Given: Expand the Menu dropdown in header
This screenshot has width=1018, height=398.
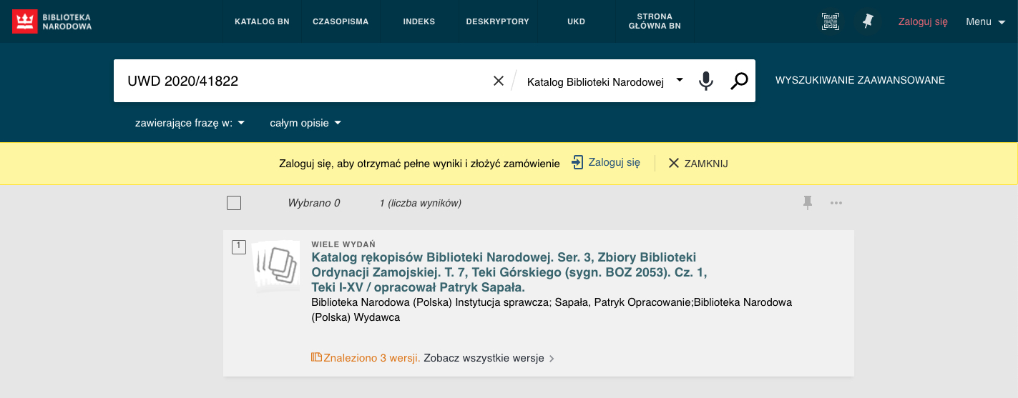Looking at the screenshot, I should click(x=986, y=21).
